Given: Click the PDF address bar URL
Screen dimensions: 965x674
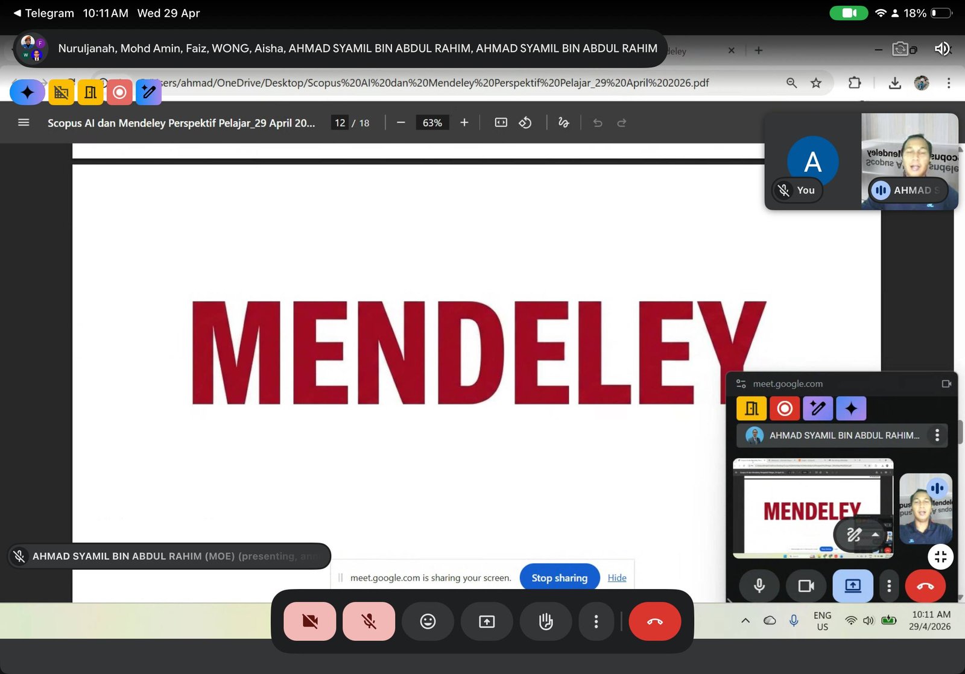Looking at the screenshot, I should pos(435,83).
